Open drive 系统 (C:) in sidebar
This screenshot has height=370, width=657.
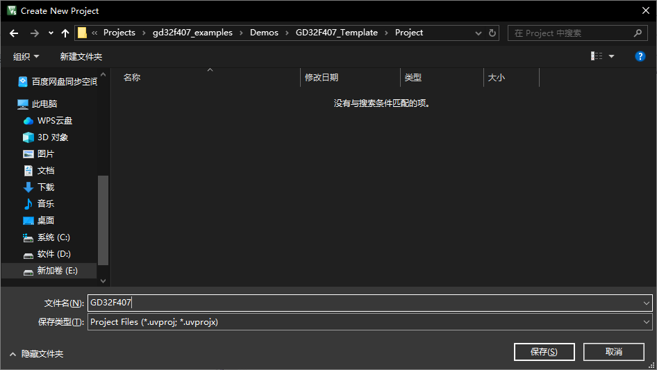tap(46, 237)
